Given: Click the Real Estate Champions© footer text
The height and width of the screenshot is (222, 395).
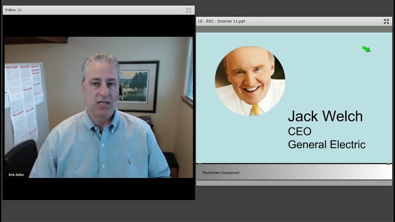Looking at the screenshot, I should (221, 173).
